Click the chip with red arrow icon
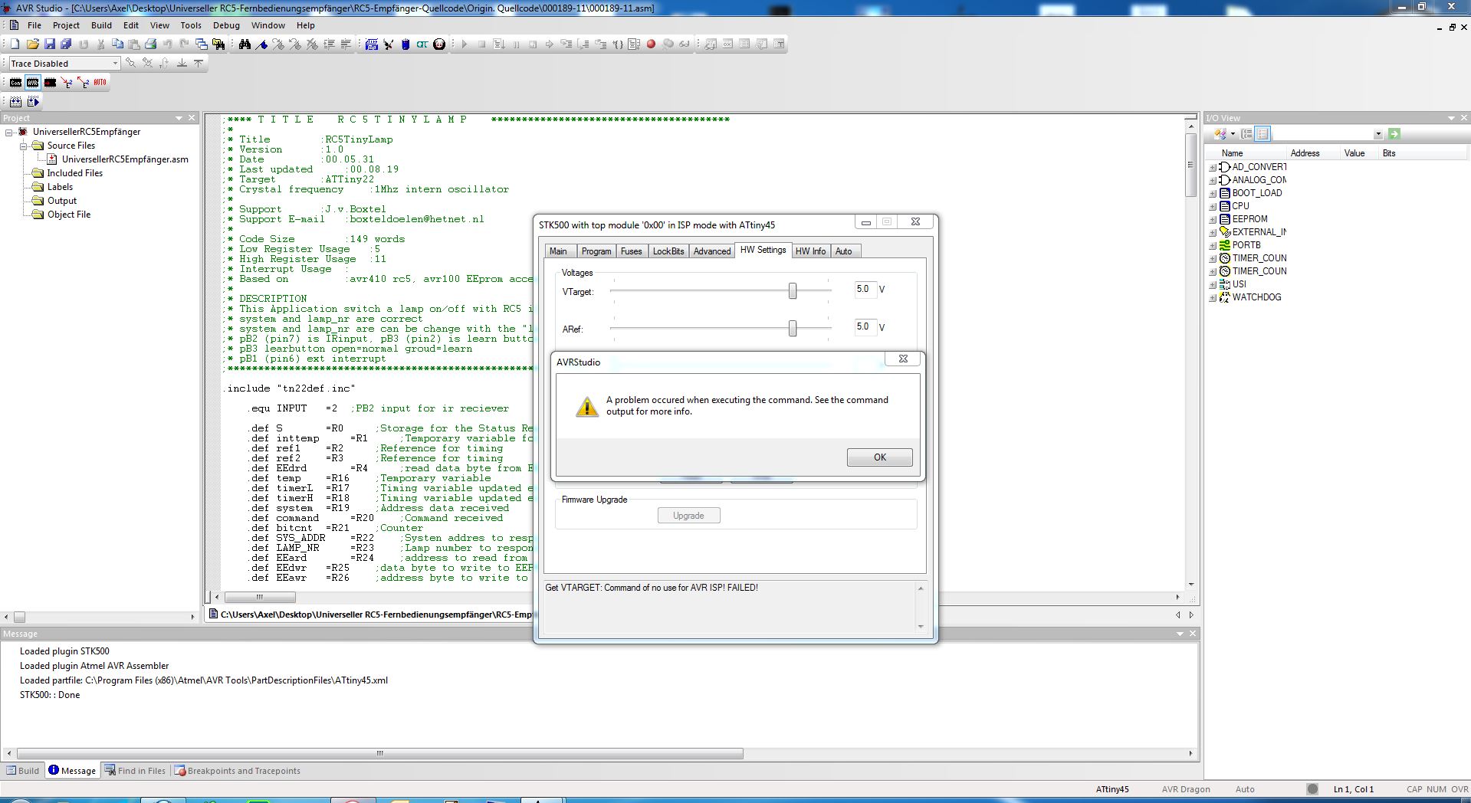The image size is (1471, 803). (50, 83)
